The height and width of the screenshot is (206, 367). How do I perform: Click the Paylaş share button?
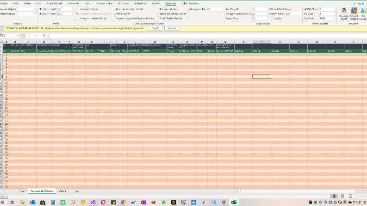(x=359, y=3)
